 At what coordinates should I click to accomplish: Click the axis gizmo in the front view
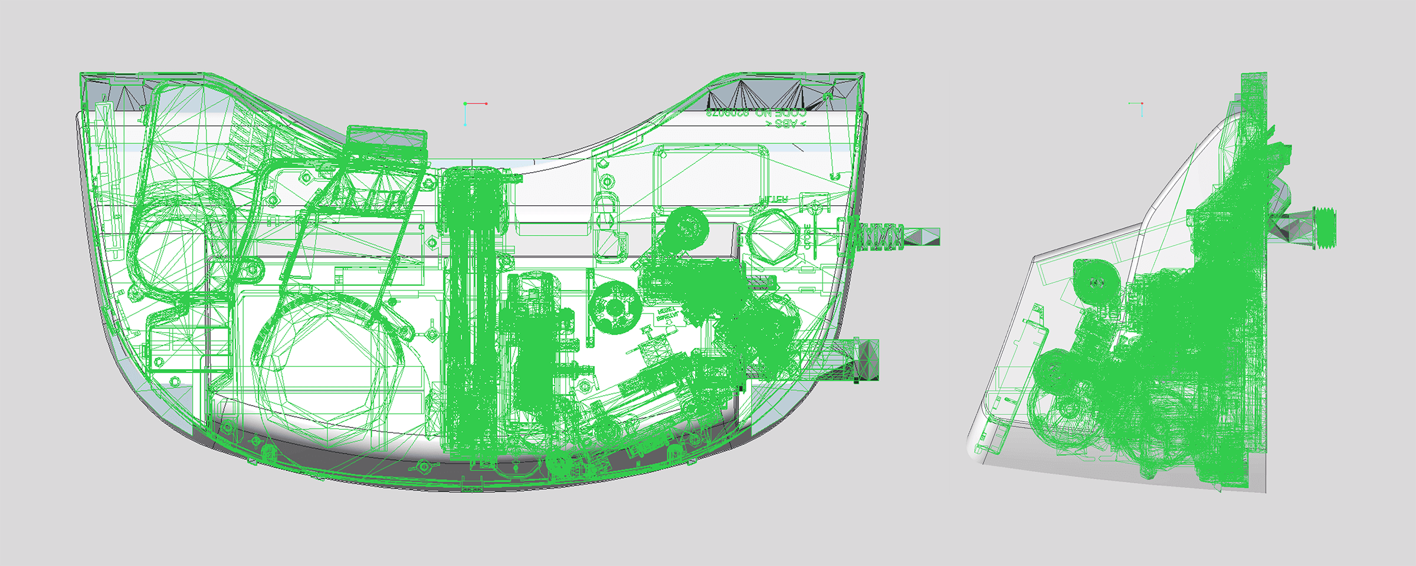[476, 113]
